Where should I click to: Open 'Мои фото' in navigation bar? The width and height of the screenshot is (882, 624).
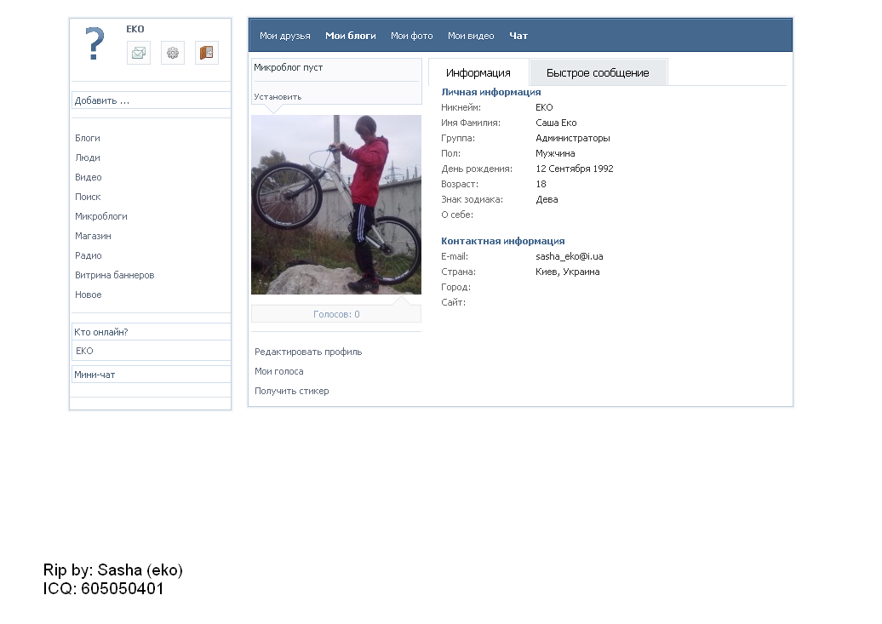[411, 36]
